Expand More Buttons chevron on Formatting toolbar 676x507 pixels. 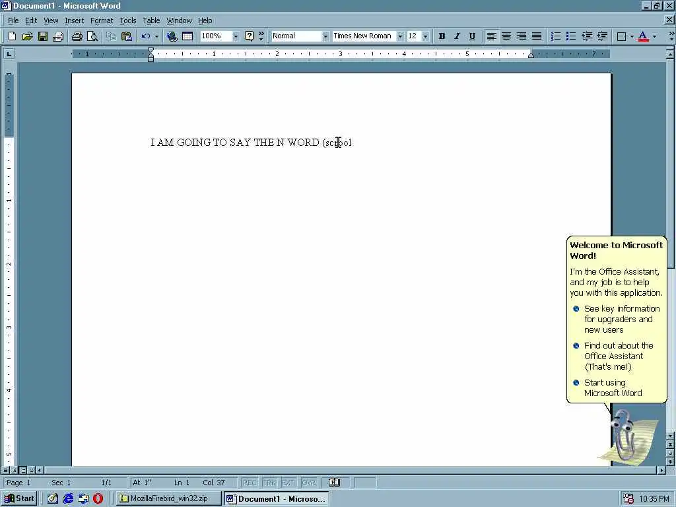coord(671,36)
